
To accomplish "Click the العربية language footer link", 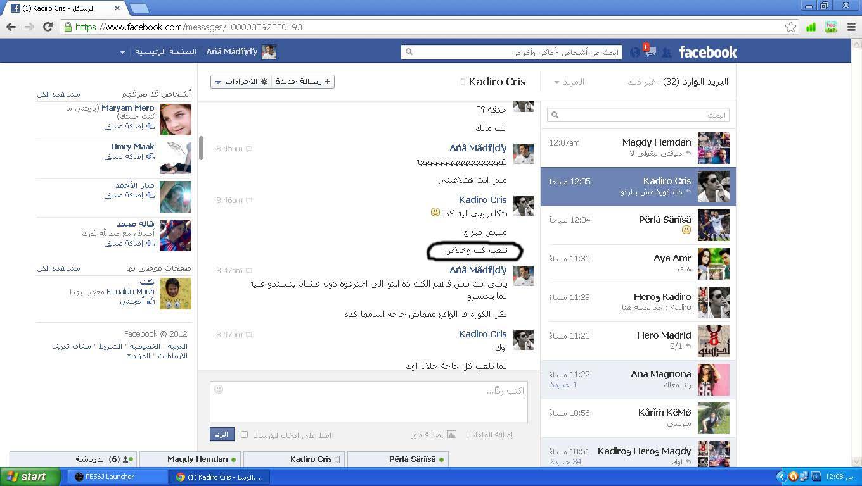I will [x=177, y=346].
